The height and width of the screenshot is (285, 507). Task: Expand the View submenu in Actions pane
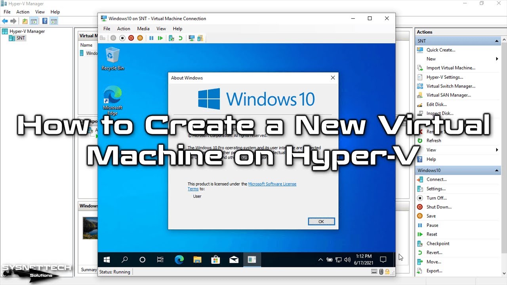pos(497,150)
